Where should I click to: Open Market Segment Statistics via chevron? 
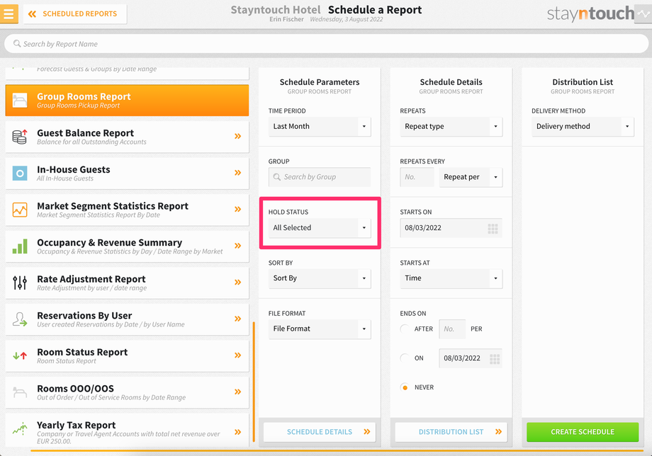237,210
